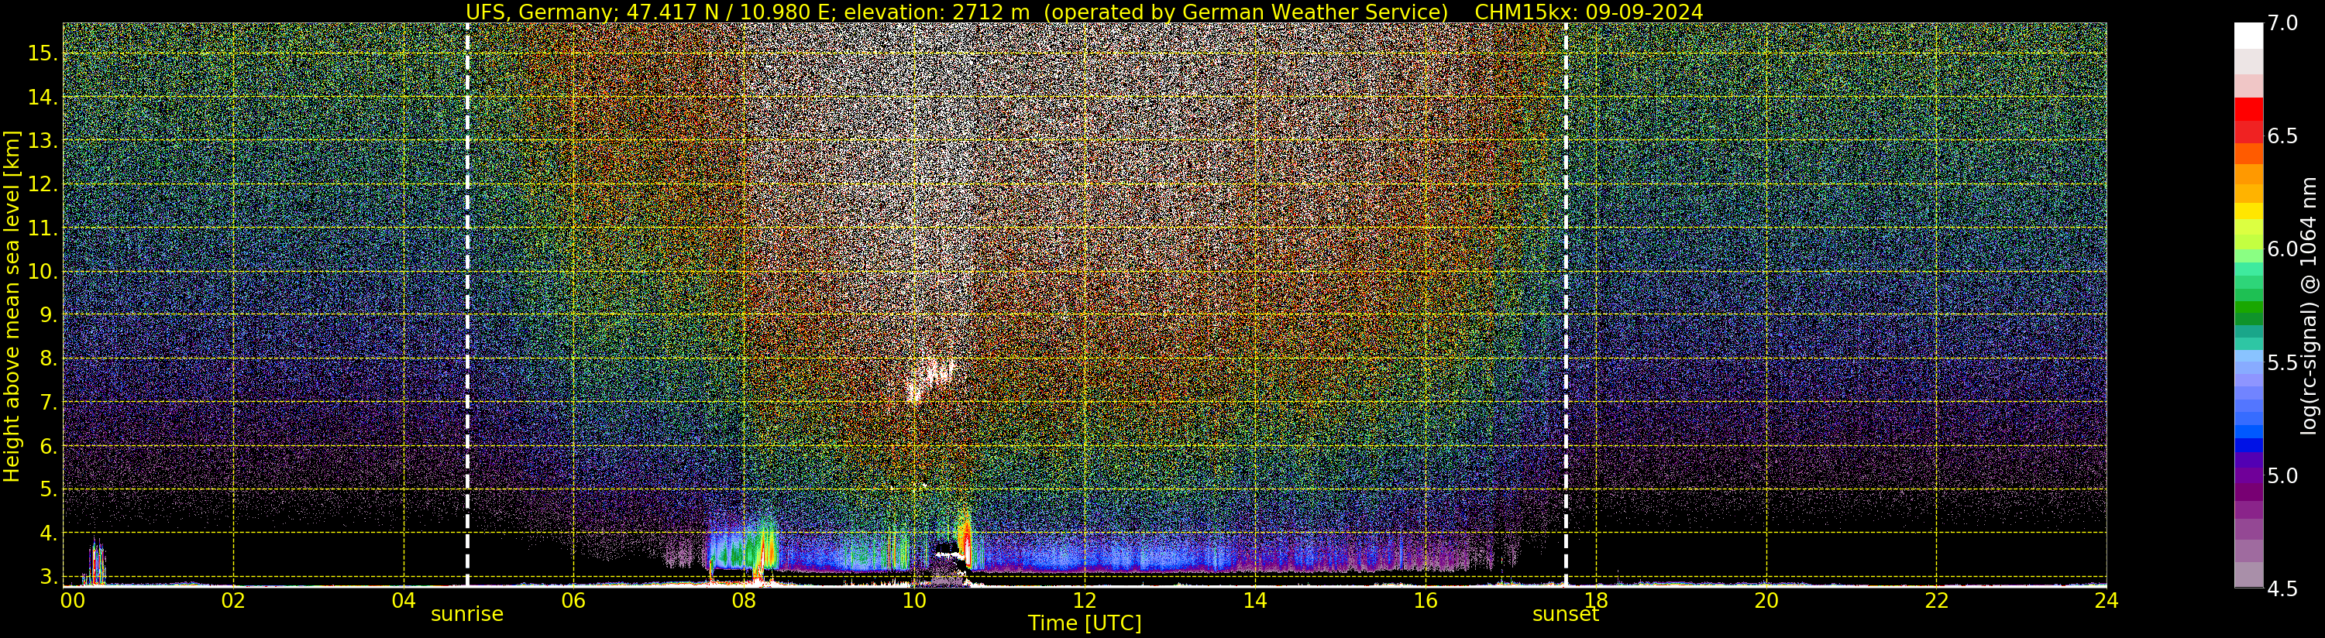
Task: Click the '22' time axis tick label
Action: 1936,600
